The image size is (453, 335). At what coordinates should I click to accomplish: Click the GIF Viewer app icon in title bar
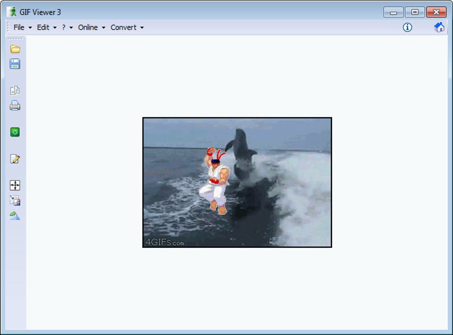point(12,12)
